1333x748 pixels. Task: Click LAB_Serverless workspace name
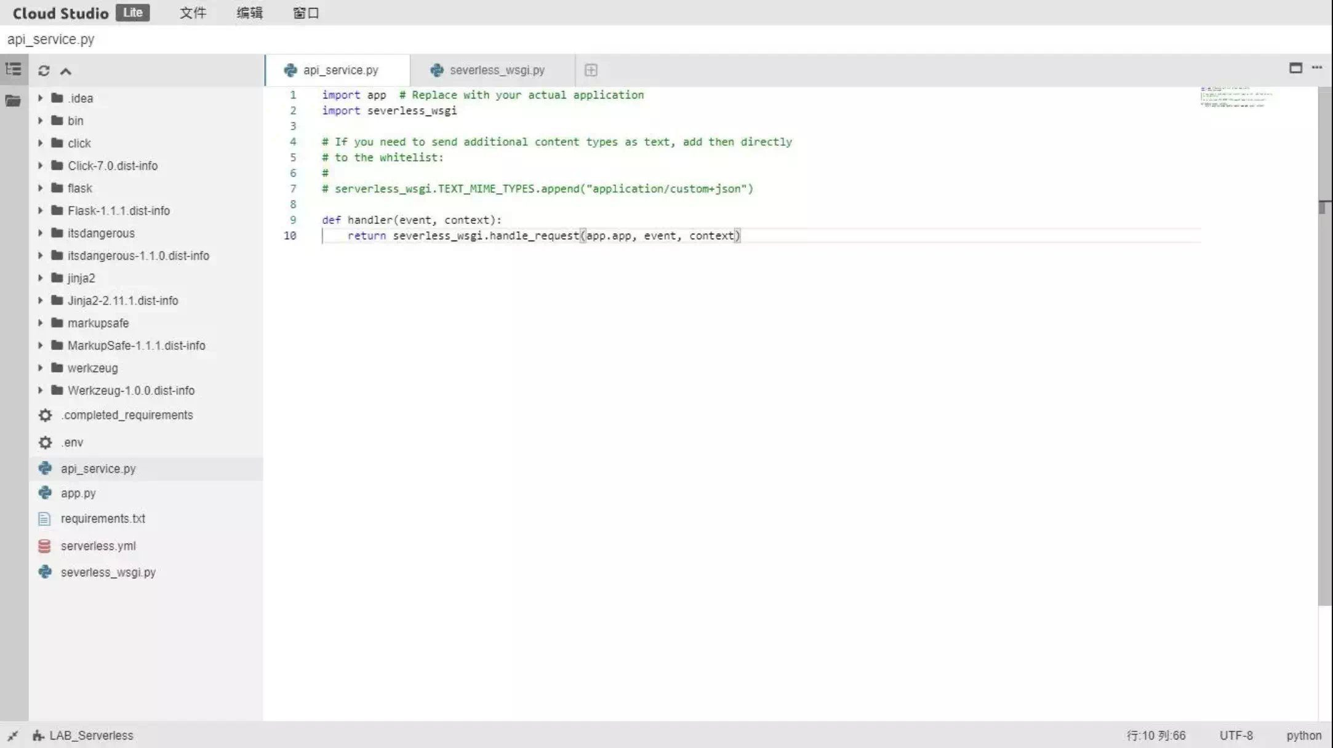pyautogui.click(x=91, y=735)
